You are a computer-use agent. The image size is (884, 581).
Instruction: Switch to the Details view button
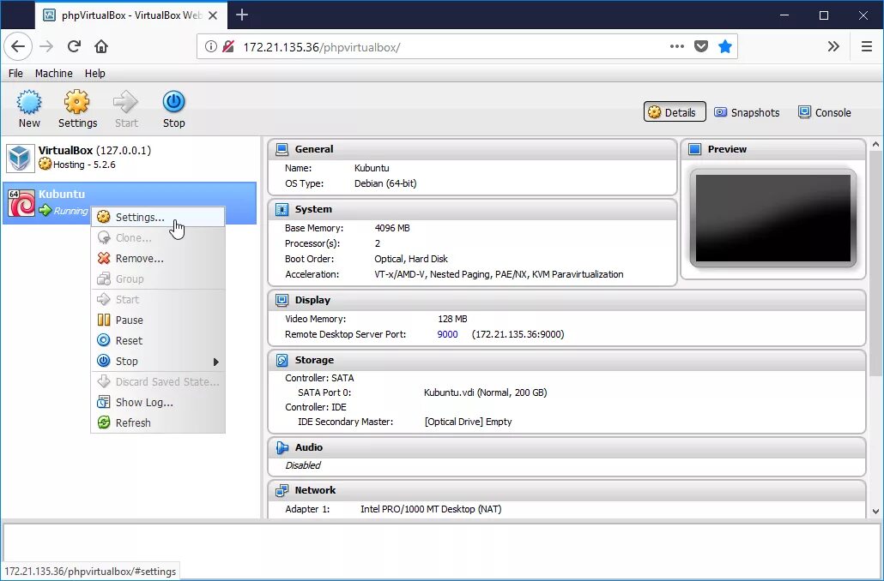(x=675, y=112)
